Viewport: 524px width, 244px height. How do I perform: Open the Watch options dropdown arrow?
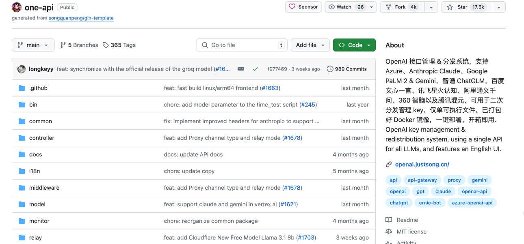pos(372,7)
